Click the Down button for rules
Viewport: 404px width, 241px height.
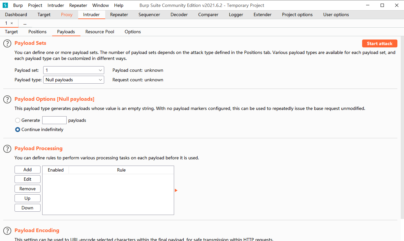click(x=27, y=208)
